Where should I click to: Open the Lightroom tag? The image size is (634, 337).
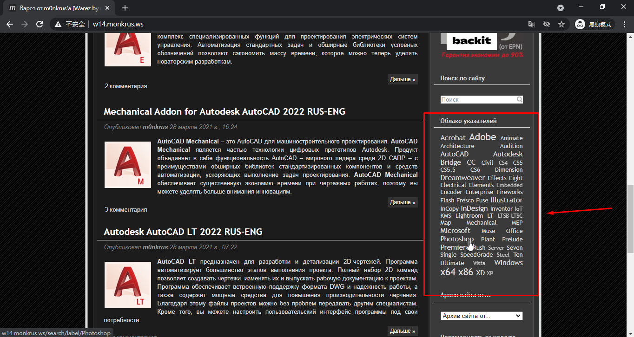click(x=469, y=216)
